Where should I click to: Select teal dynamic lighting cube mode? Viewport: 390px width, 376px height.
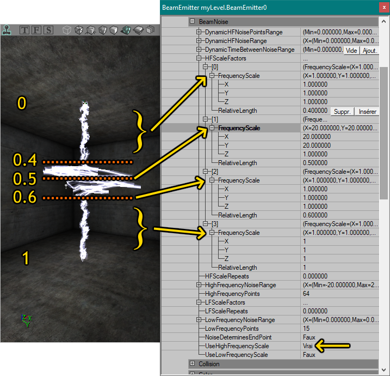(126, 30)
